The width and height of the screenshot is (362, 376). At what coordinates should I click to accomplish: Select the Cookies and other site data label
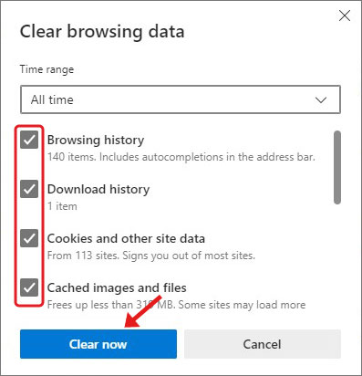coord(126,238)
